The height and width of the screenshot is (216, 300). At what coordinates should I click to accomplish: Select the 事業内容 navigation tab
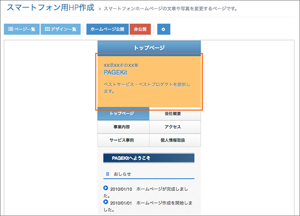(x=124, y=127)
